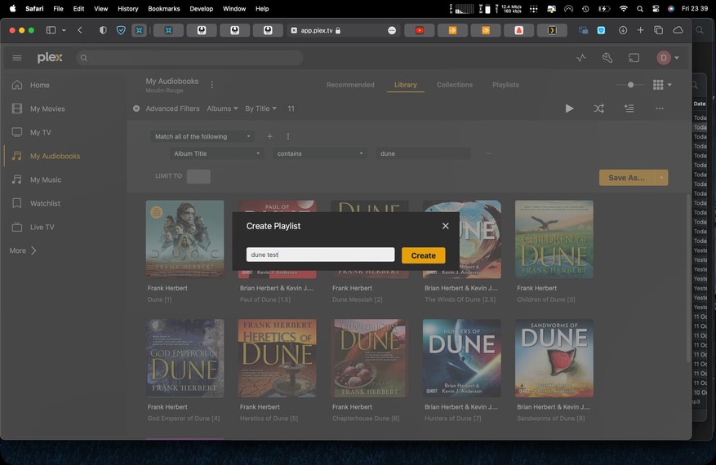This screenshot has width=716, height=465.
Task: Click the playlist name field
Action: [320, 255]
